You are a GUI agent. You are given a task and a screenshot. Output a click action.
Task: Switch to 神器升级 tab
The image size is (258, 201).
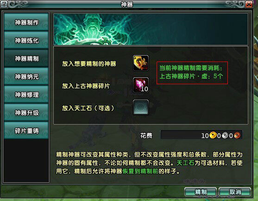tap(26, 113)
